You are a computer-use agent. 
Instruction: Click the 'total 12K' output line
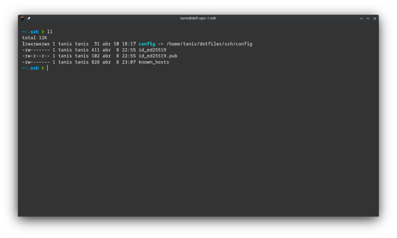[34, 38]
